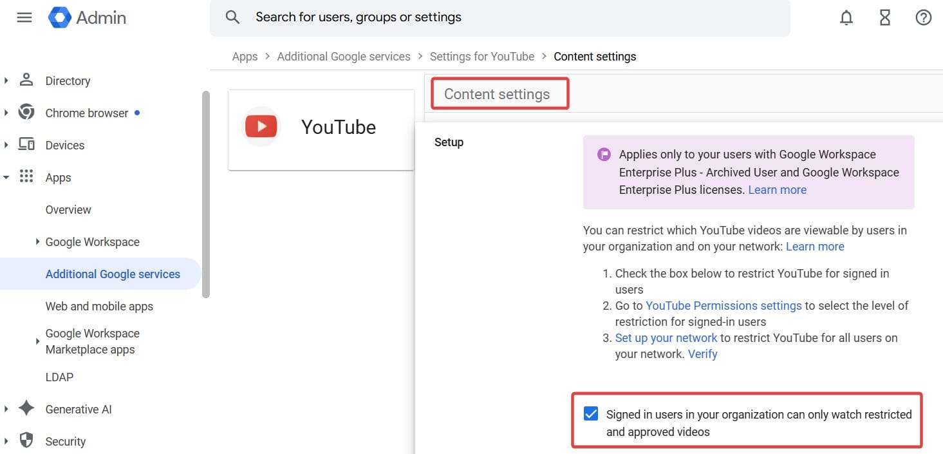The height and width of the screenshot is (454, 943).
Task: Open Web and mobile apps
Action: (x=99, y=307)
